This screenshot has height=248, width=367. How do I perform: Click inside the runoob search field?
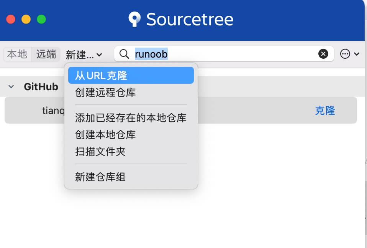tap(192, 54)
